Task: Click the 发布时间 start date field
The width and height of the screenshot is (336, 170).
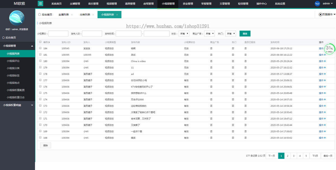Action: coord(129,34)
